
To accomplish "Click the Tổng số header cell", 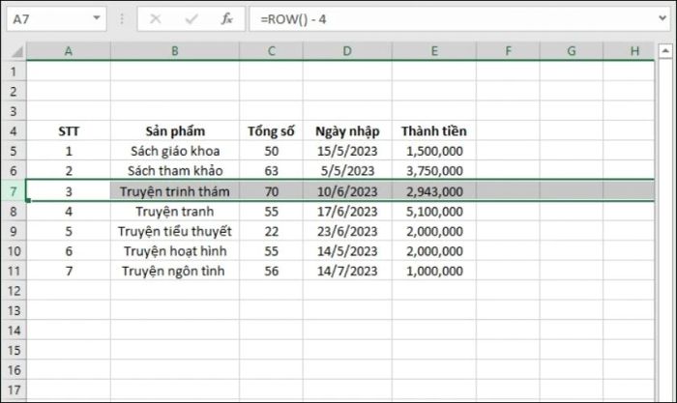I will [271, 130].
